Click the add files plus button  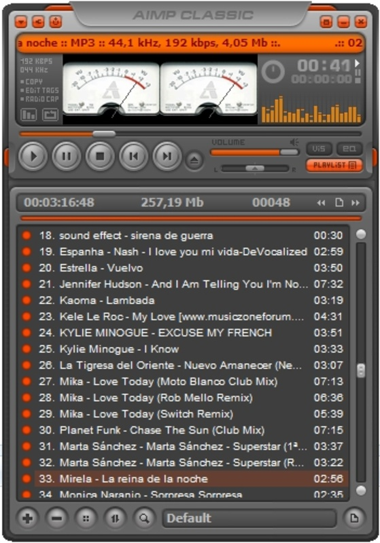click(x=27, y=519)
